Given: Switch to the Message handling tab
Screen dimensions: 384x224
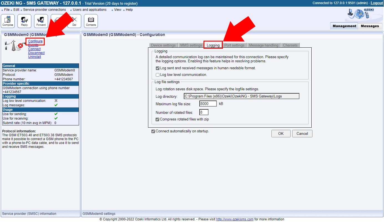Looking at the screenshot, I should 264,45.
